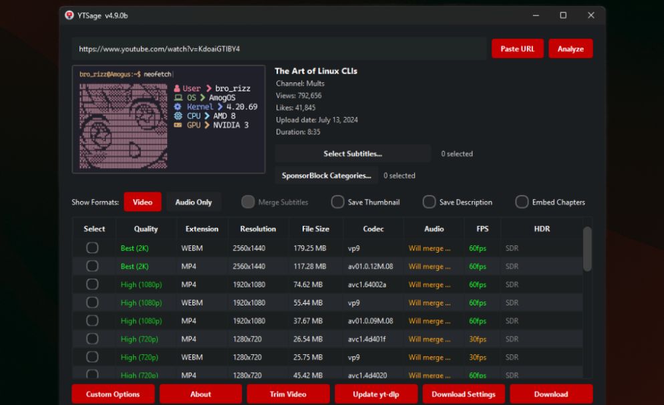664x405 pixels.
Task: Select the Best (2K) WEBM format checkbox
Action: click(x=92, y=248)
